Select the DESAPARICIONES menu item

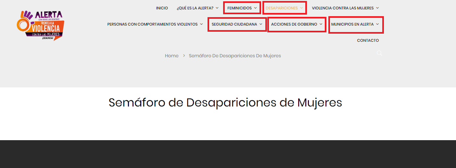[x=282, y=8]
